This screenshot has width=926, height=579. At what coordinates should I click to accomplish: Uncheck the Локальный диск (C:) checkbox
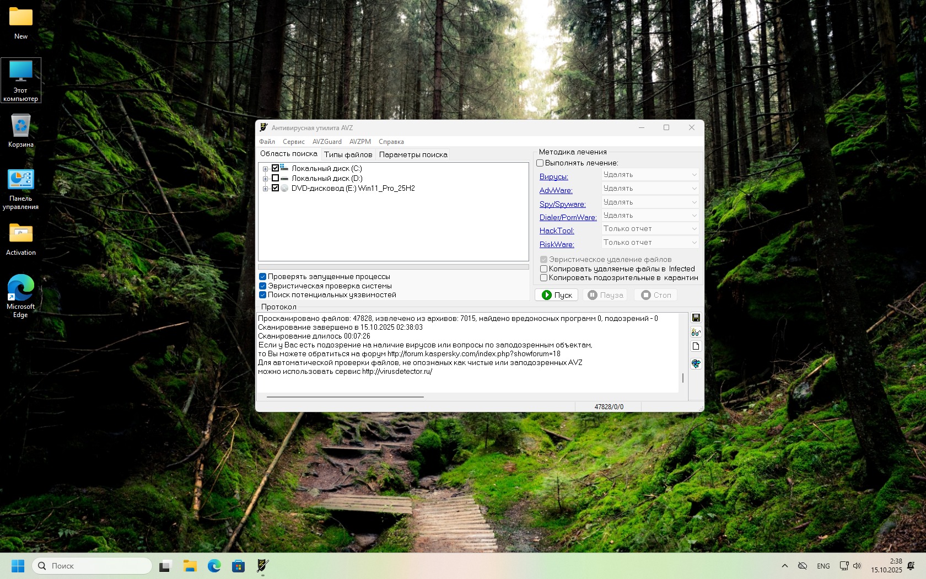click(x=275, y=168)
